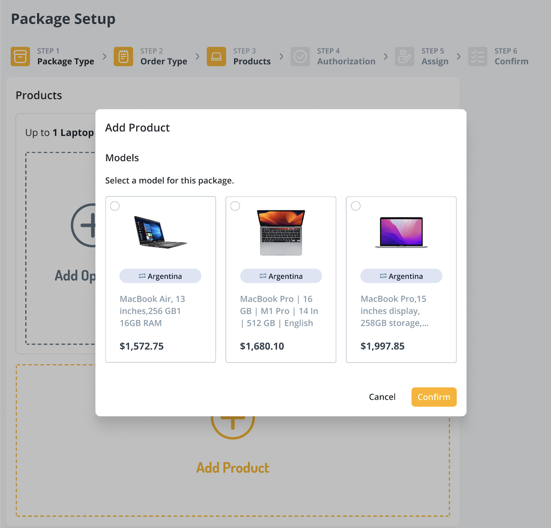Click the Step 4 Authorization checkmark icon
551x528 pixels.
[300, 56]
